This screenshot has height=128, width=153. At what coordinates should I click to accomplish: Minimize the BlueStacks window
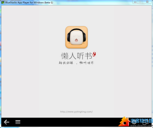135,2
